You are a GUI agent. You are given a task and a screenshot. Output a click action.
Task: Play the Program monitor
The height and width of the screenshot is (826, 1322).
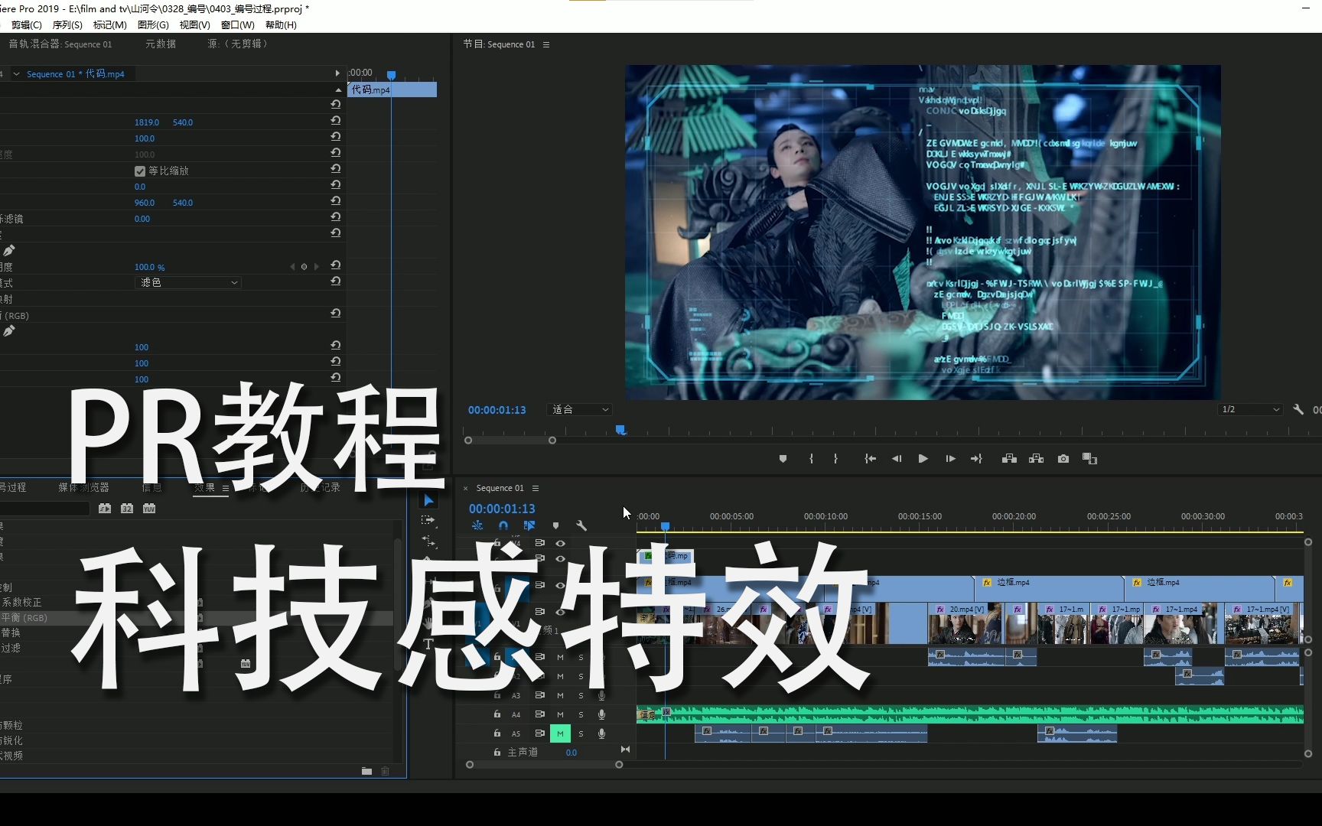click(x=923, y=459)
